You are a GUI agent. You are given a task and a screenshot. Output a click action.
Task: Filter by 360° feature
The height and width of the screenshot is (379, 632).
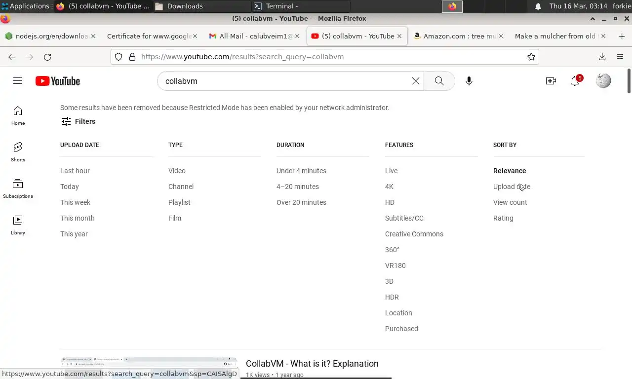click(x=392, y=250)
